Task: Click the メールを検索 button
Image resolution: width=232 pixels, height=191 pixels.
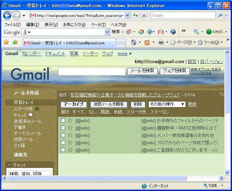Action: pyautogui.click(x=142, y=71)
